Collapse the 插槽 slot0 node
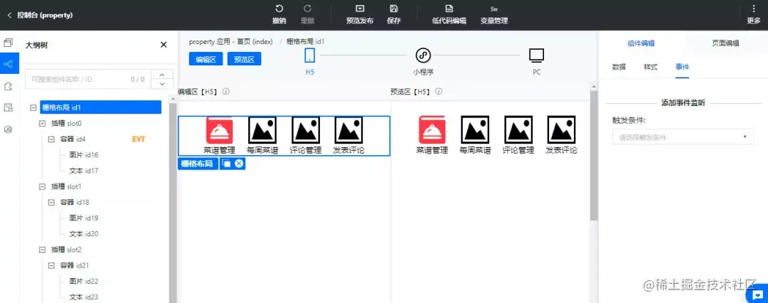The width and height of the screenshot is (768, 303). [x=42, y=124]
